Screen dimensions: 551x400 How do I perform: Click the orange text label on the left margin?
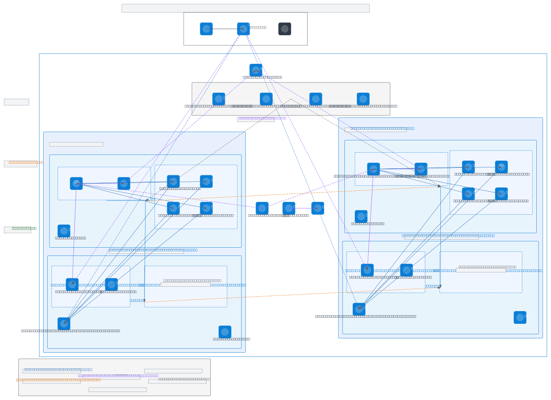(26, 162)
